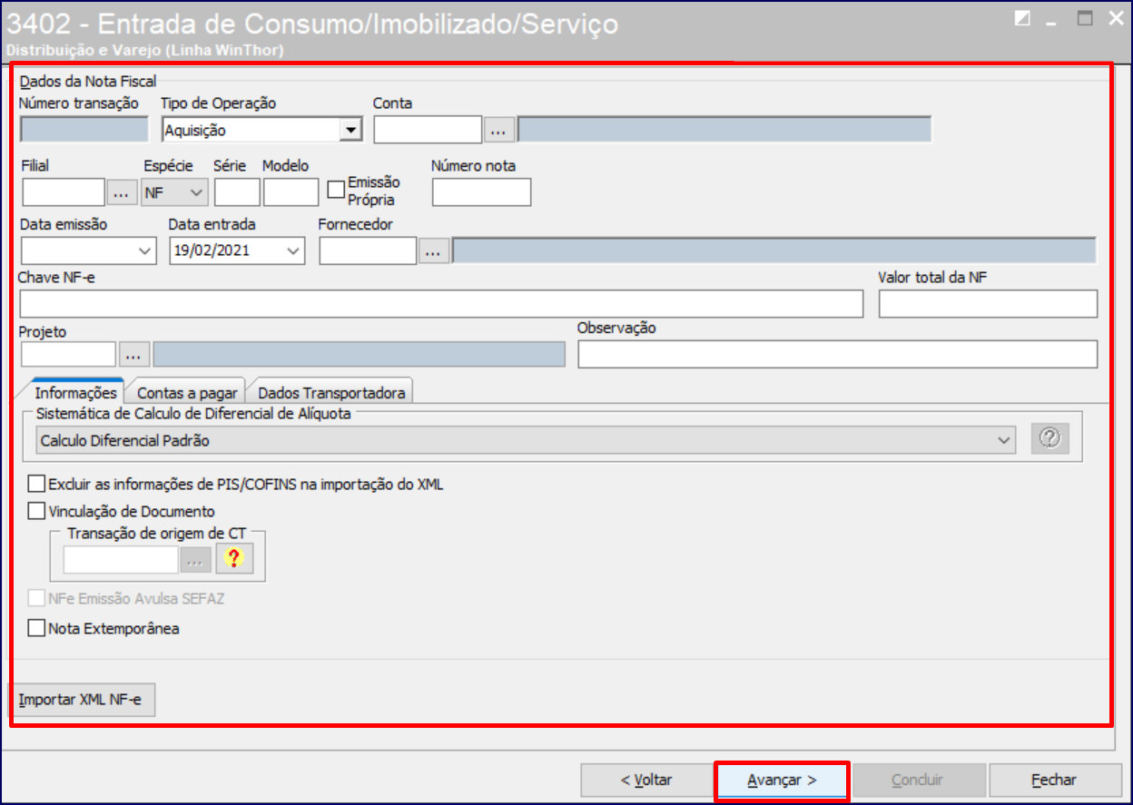Viewport: 1133px width, 805px height.
Task: Switch to Contas a pagar tab
Action: 187,393
